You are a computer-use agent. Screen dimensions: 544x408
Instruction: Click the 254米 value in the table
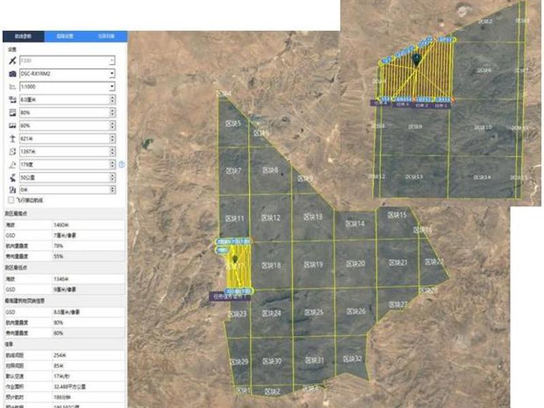point(59,355)
